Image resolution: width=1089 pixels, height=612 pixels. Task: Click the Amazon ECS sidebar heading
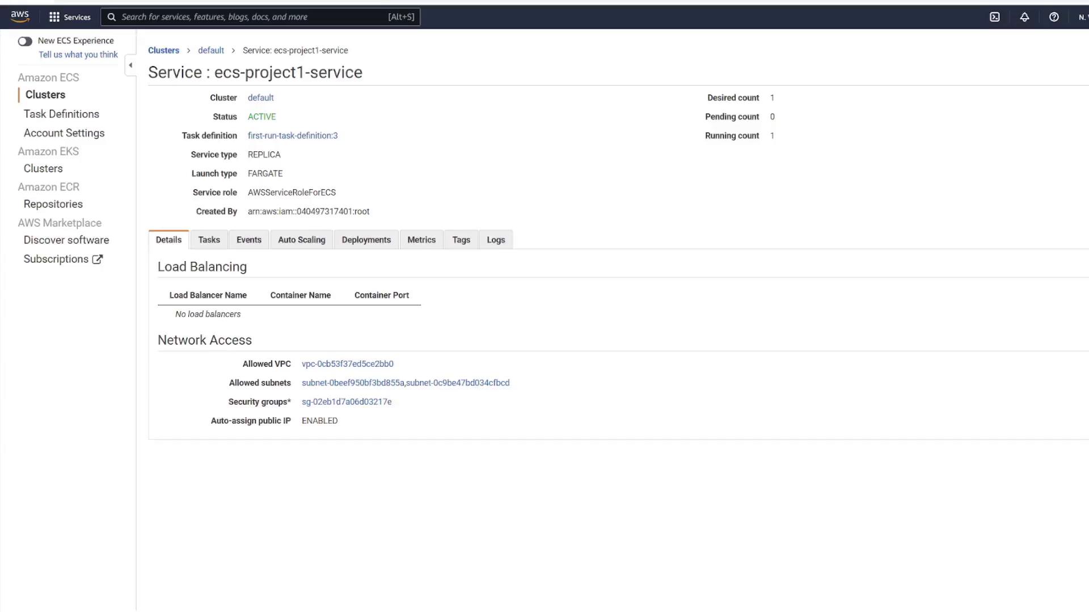click(x=48, y=78)
